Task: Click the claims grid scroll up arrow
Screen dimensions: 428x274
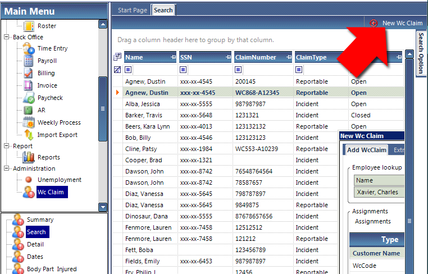Action: [409, 54]
